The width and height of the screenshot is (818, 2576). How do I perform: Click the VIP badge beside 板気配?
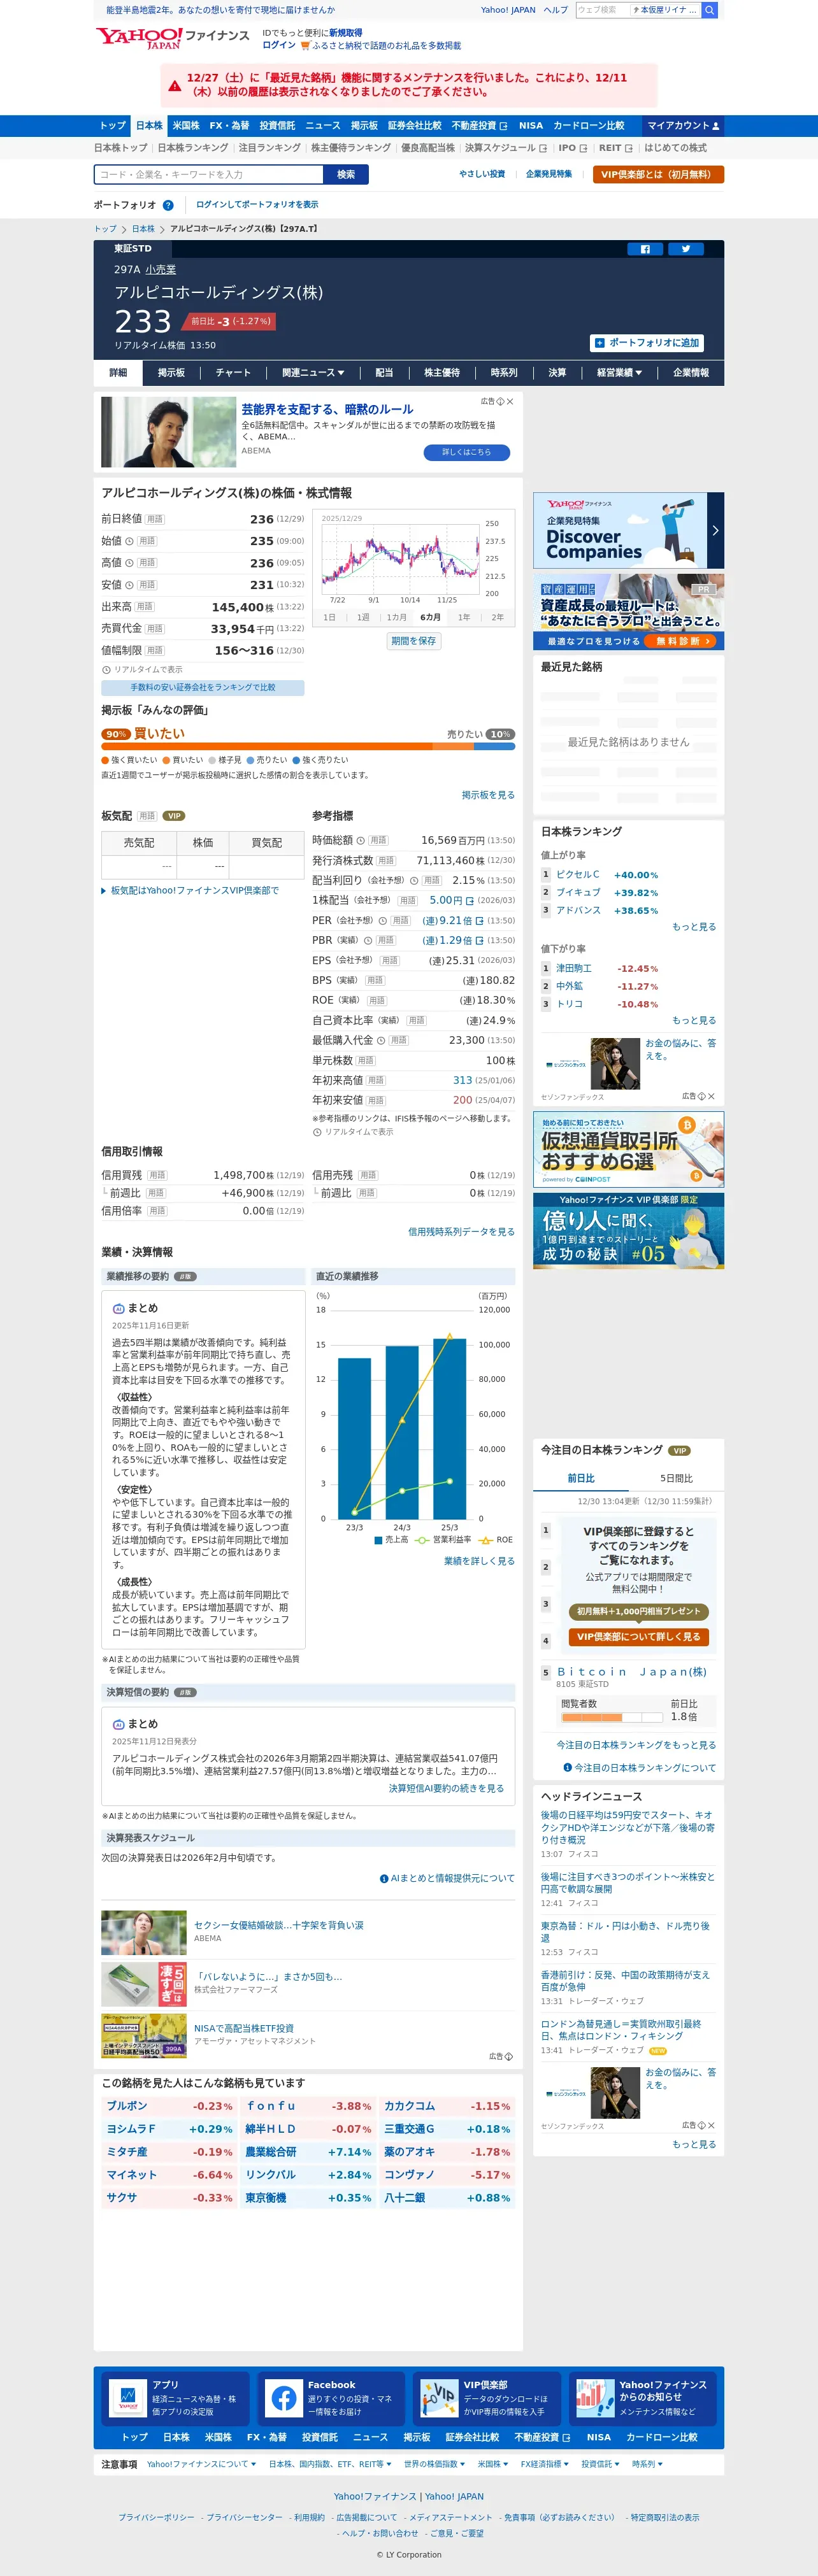(x=174, y=816)
